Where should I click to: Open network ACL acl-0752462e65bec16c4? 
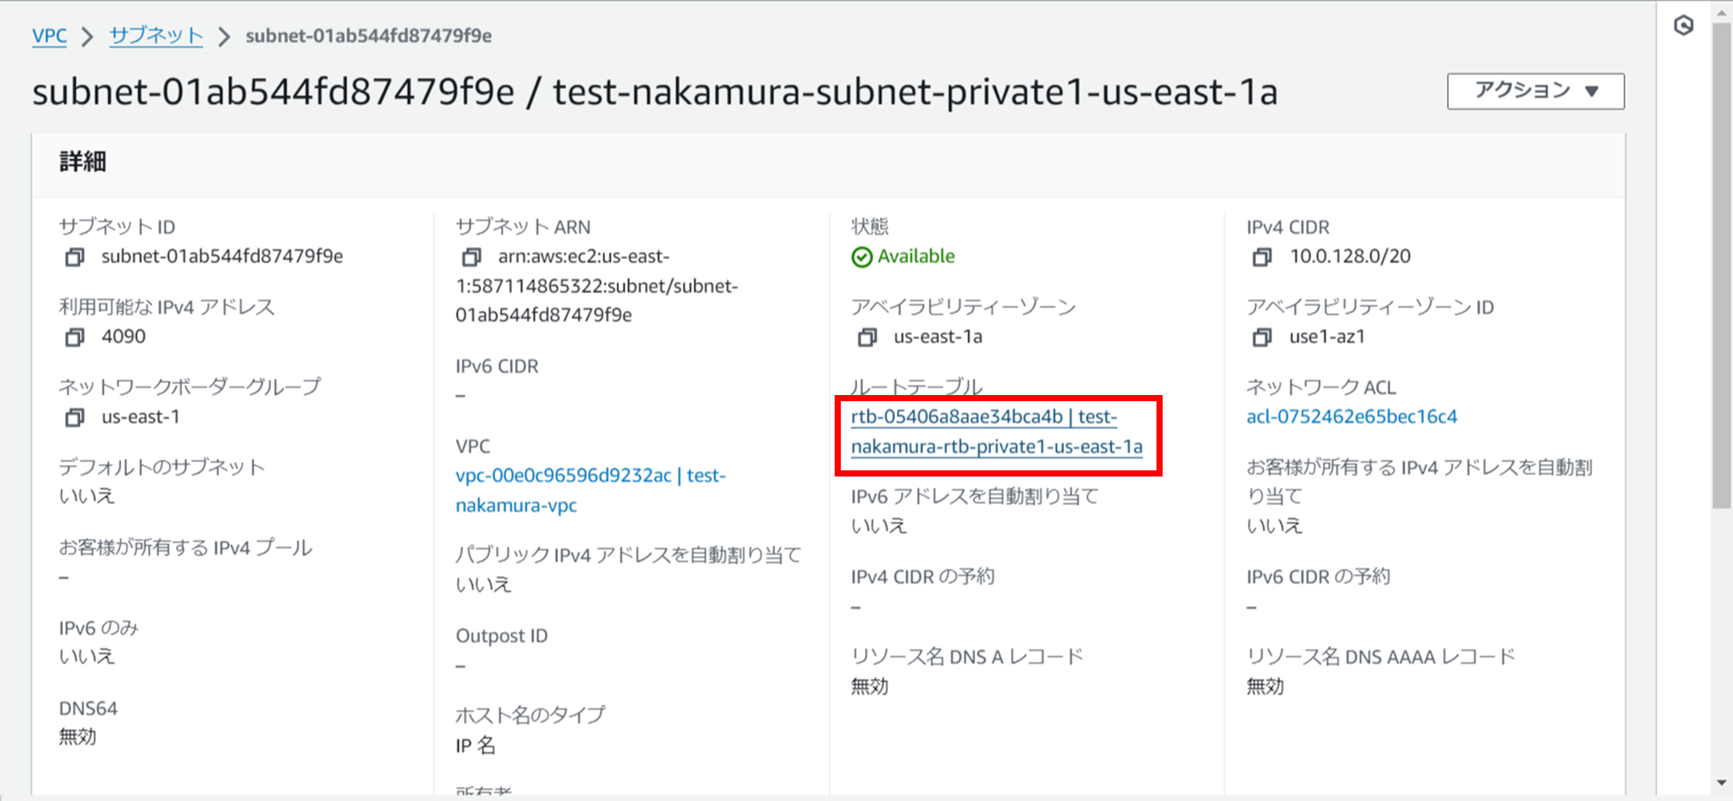1352,416
